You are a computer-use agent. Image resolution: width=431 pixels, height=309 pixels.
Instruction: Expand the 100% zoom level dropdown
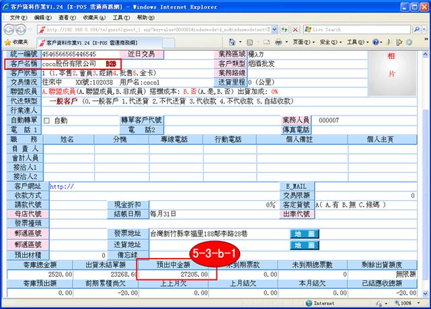point(418,304)
